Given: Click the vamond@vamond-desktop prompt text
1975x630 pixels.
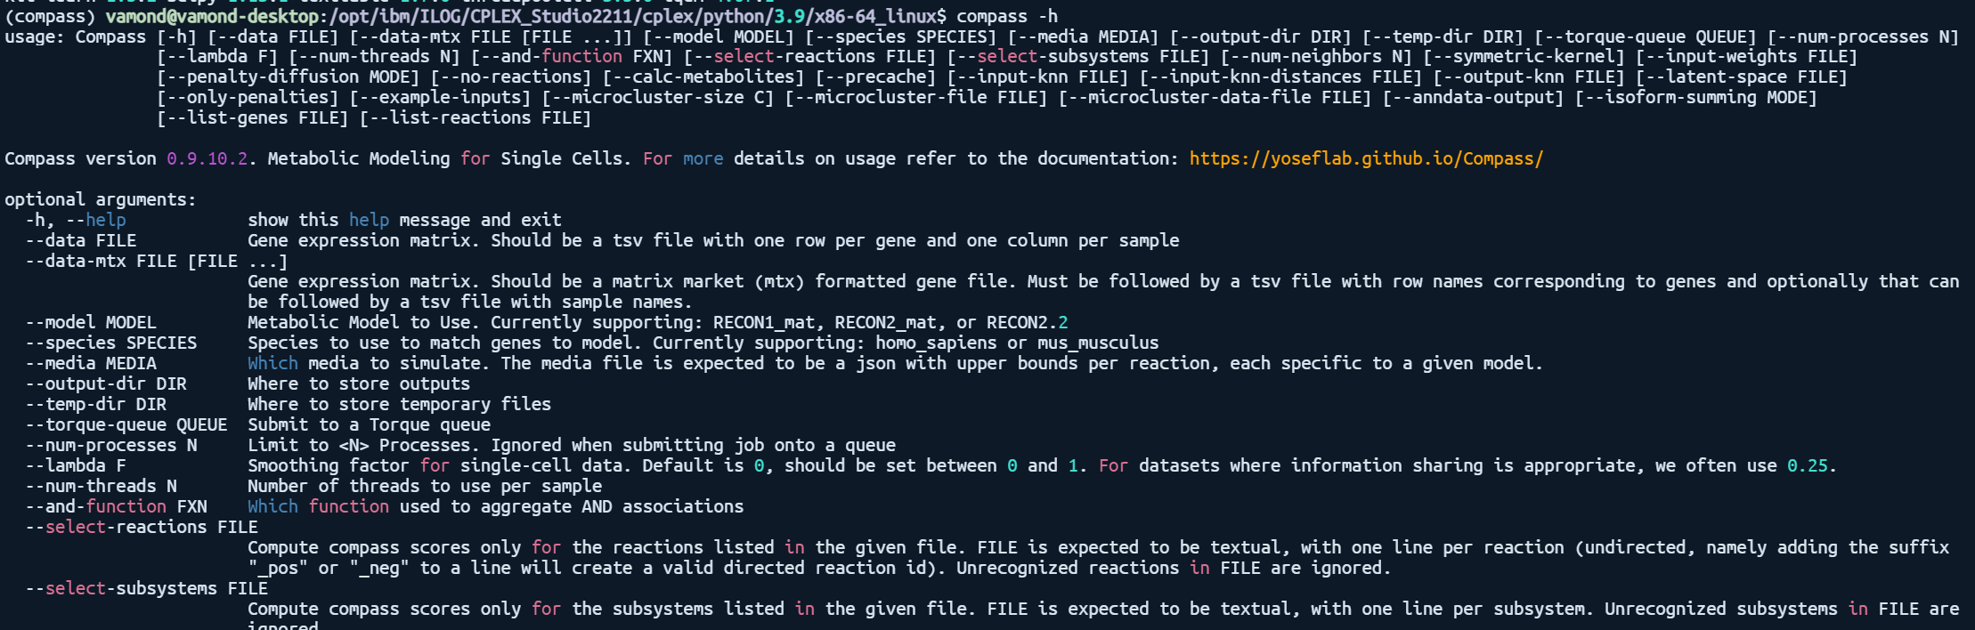Looking at the screenshot, I should 212,16.
